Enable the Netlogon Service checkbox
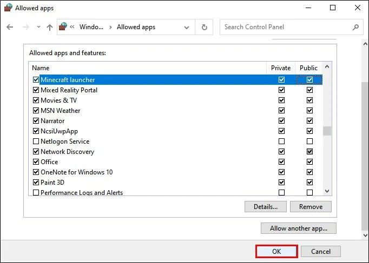The width and height of the screenshot is (369, 263). click(x=36, y=141)
